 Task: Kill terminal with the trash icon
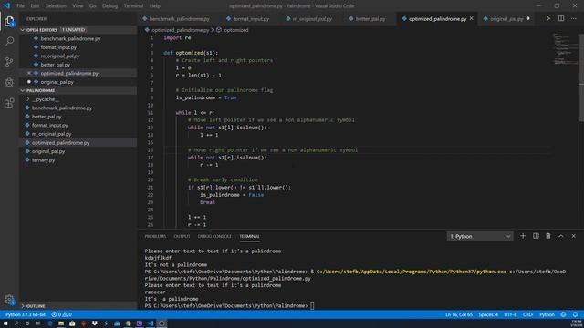coord(548,236)
